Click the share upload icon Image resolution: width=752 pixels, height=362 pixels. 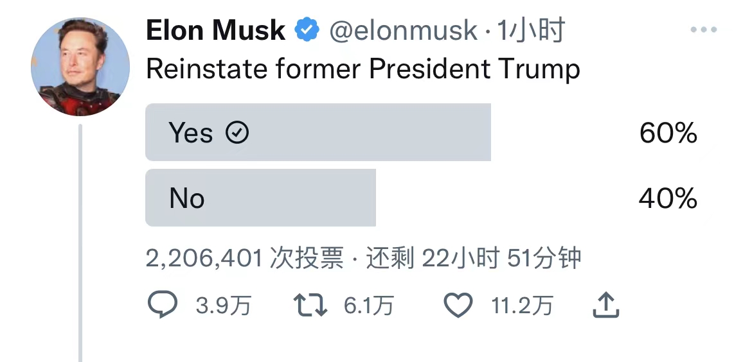605,306
